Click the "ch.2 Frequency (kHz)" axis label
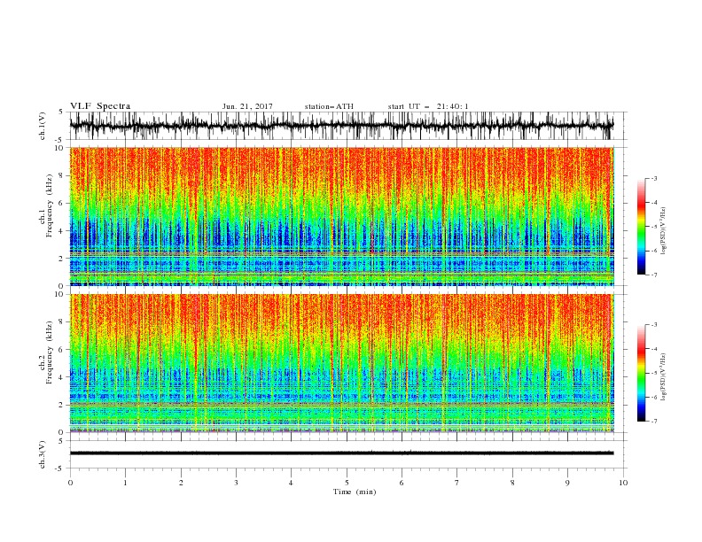Image resolution: width=702 pixels, height=542 pixels. pyautogui.click(x=47, y=352)
